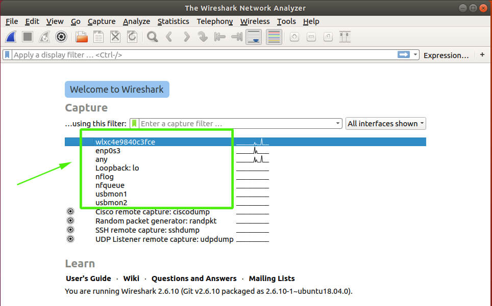Go back to the previous packet
Image resolution: width=492 pixels, height=306 pixels.
169,37
